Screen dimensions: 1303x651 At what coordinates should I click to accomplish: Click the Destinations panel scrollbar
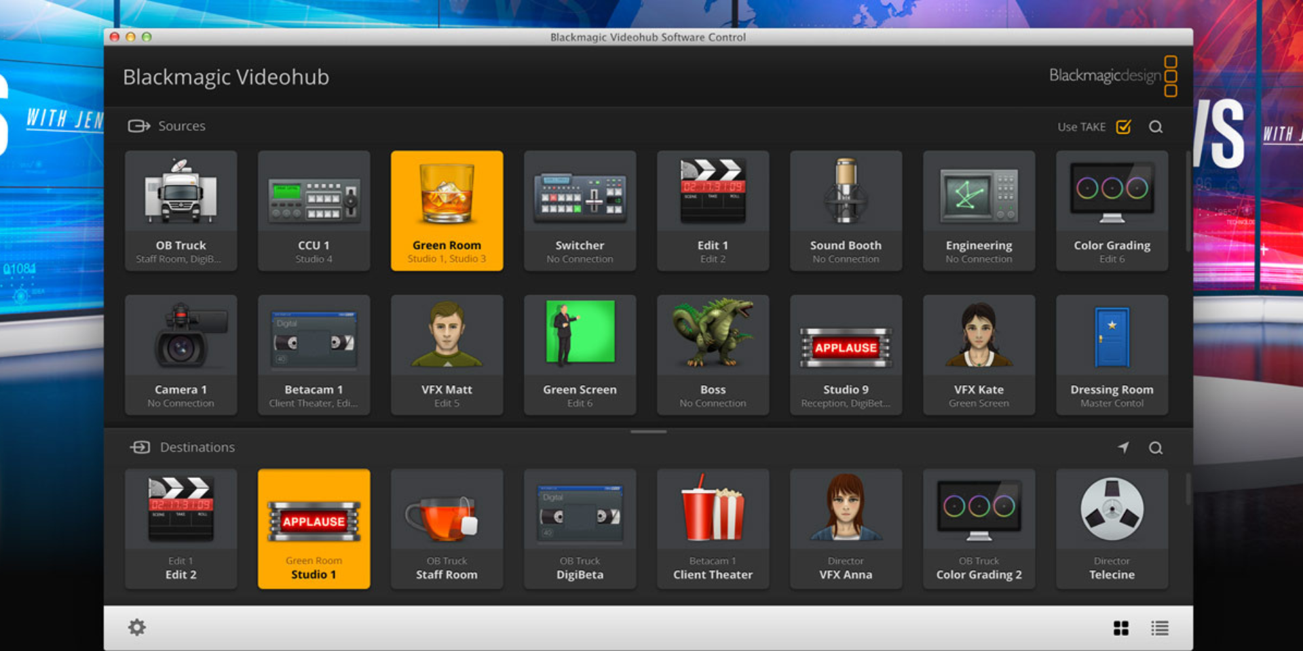(1188, 489)
